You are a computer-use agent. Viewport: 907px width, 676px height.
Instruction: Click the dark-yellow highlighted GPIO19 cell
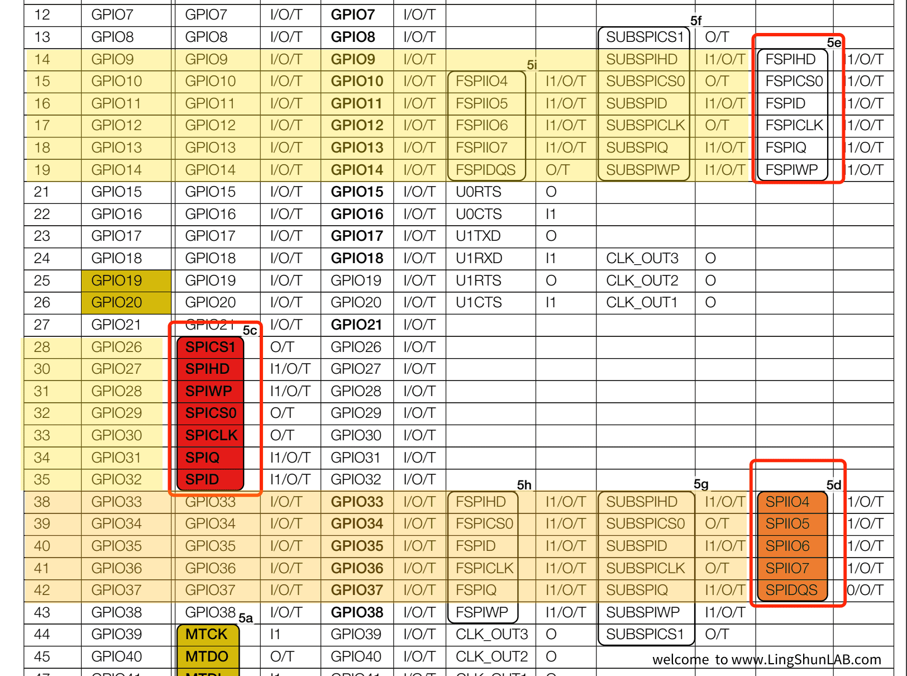tap(126, 280)
